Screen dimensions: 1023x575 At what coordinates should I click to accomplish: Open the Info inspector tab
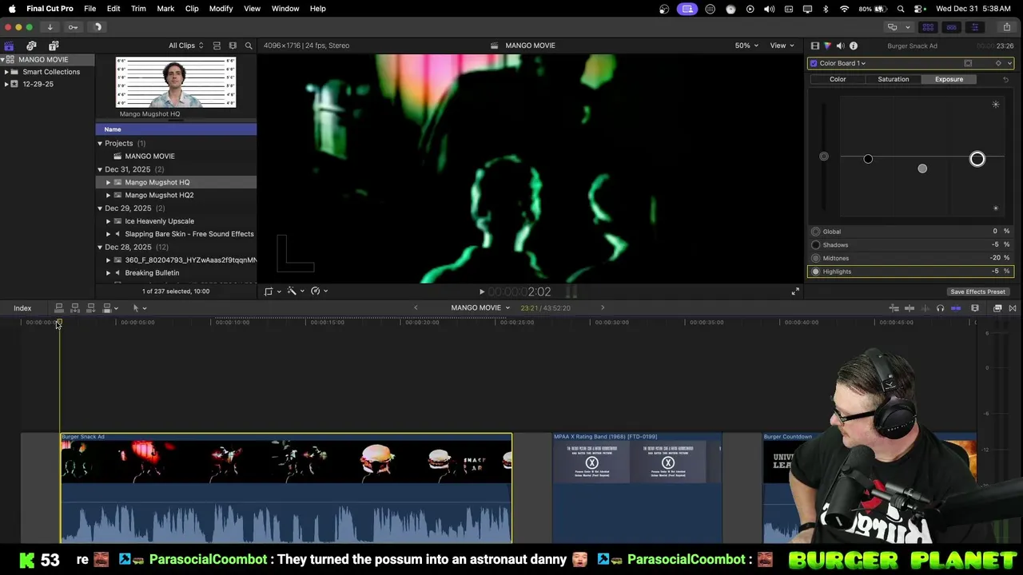853,46
